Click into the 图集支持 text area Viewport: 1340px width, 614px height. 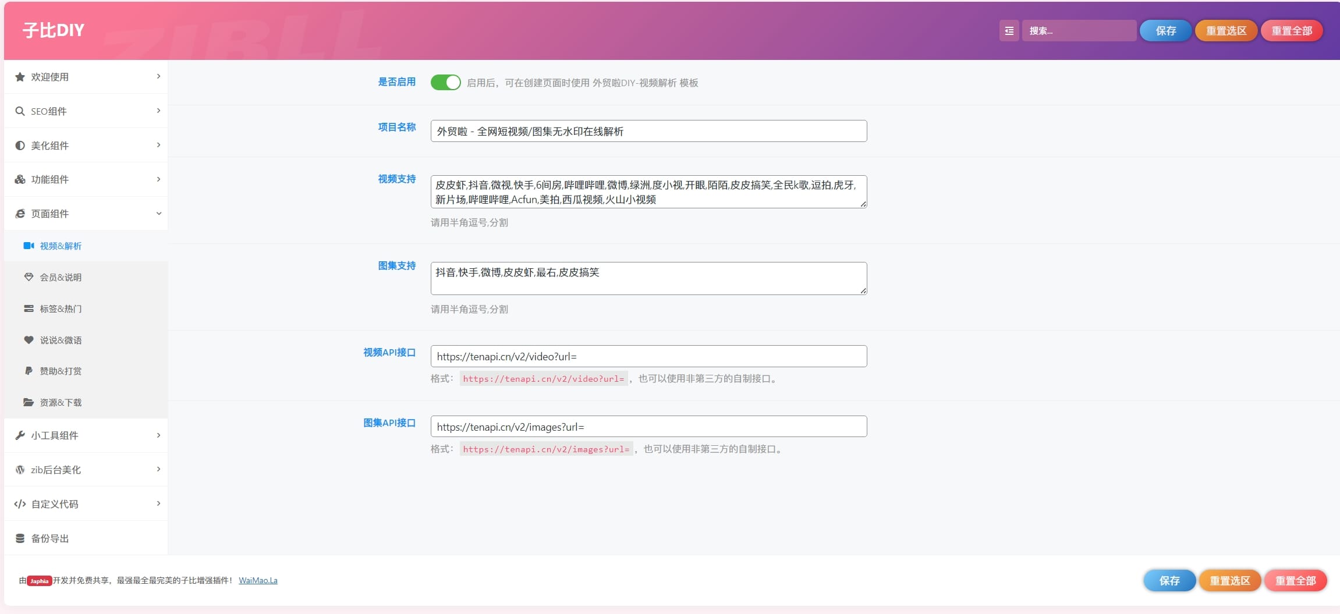click(648, 278)
